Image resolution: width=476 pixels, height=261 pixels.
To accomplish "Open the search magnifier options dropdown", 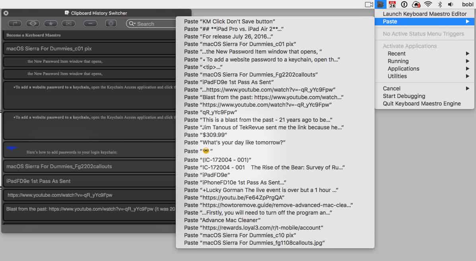I will tap(132, 24).
